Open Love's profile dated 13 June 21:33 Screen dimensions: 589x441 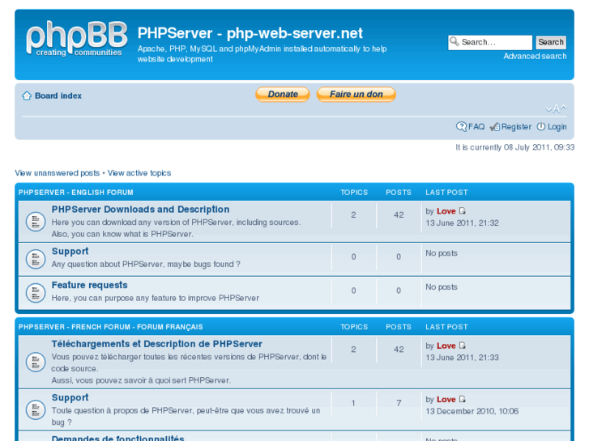click(446, 346)
